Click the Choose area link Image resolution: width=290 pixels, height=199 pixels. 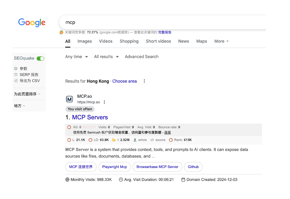click(124, 81)
